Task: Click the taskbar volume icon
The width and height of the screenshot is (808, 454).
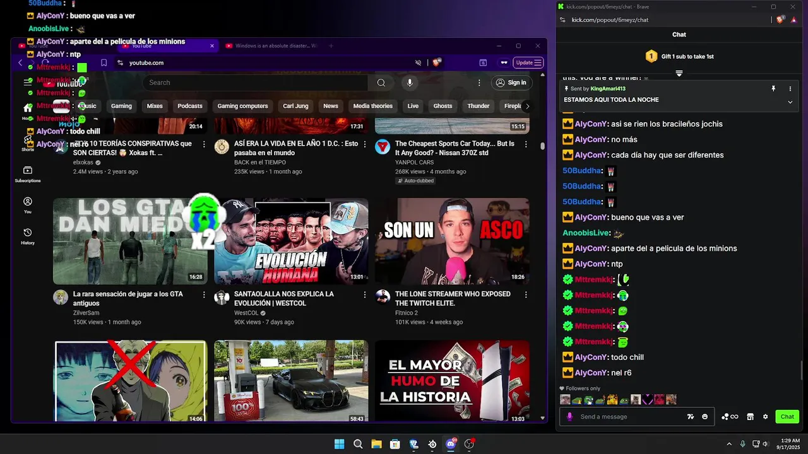Action: [x=766, y=444]
